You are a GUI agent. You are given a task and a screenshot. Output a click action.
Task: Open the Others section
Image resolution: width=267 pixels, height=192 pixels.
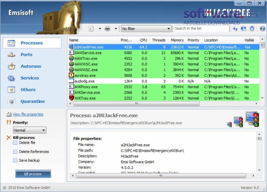pos(28,90)
